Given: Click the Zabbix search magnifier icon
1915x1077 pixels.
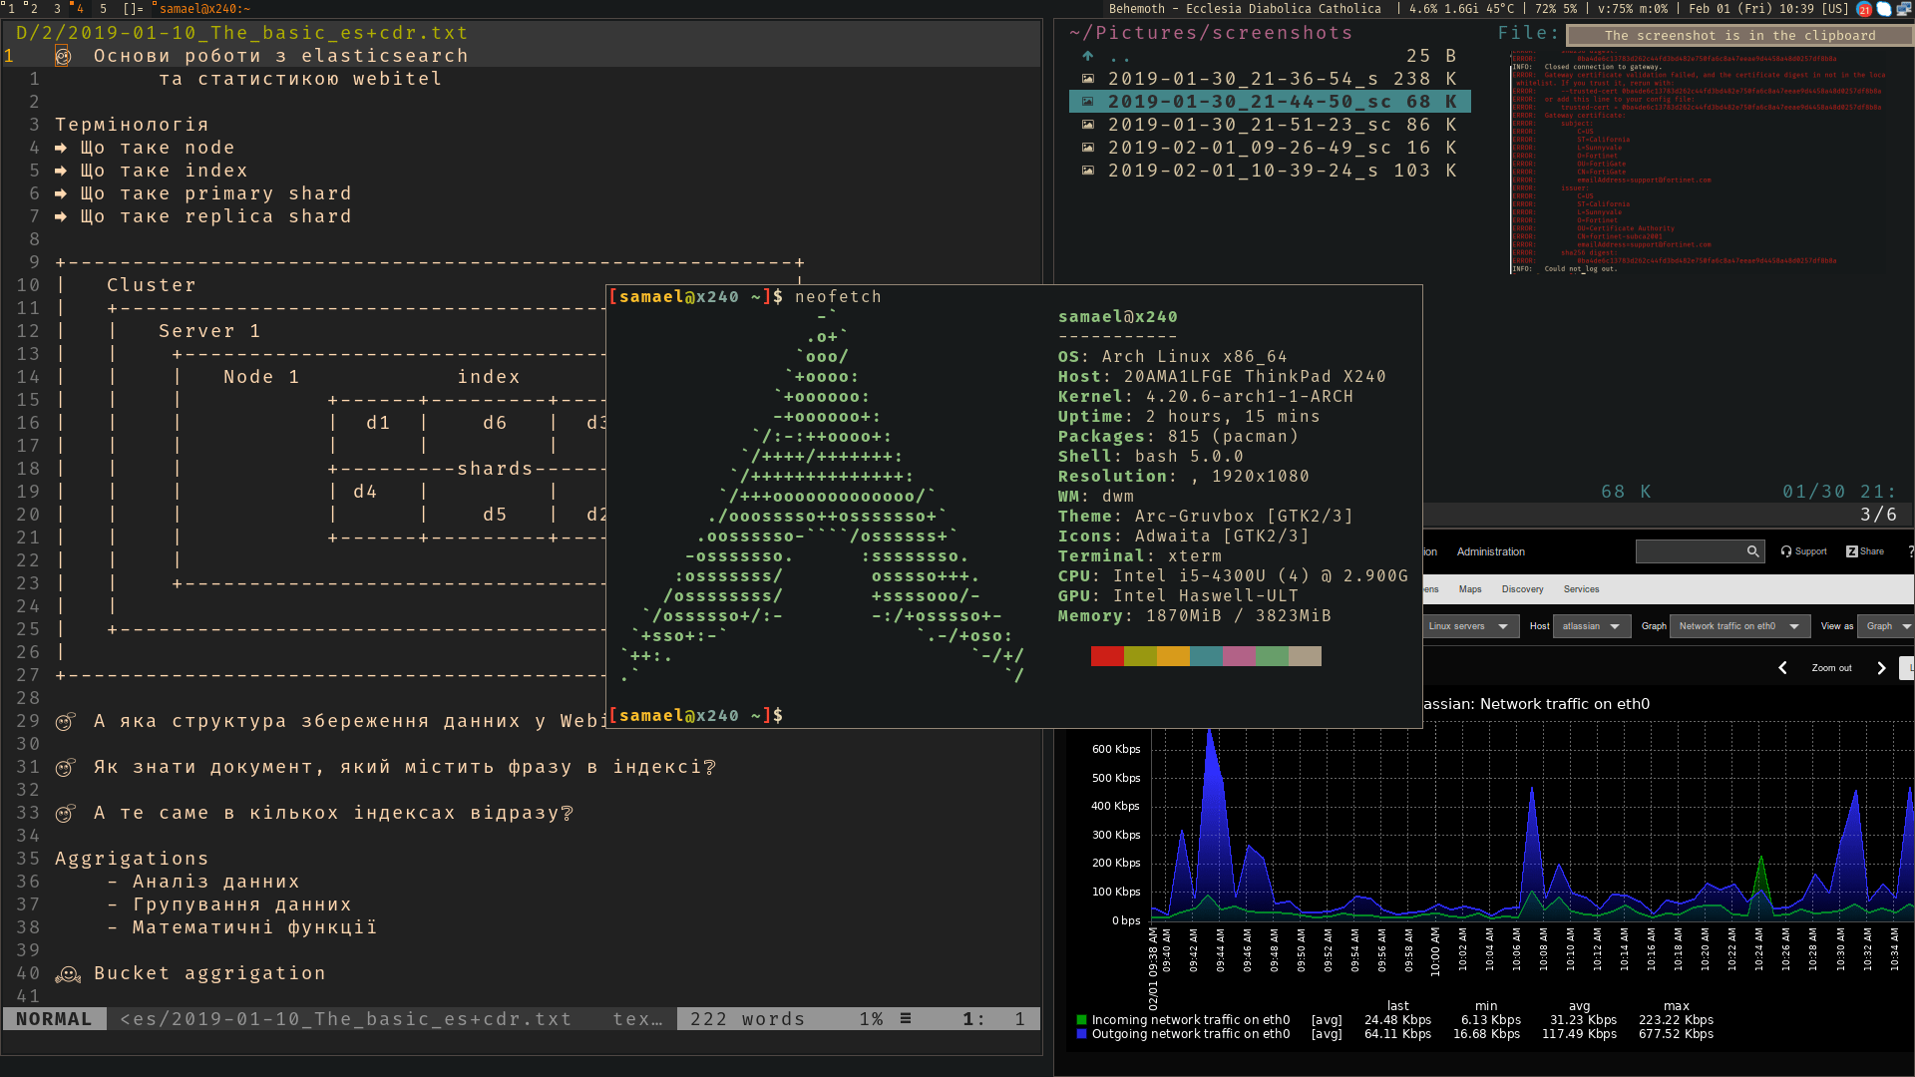Looking at the screenshot, I should point(1752,551).
